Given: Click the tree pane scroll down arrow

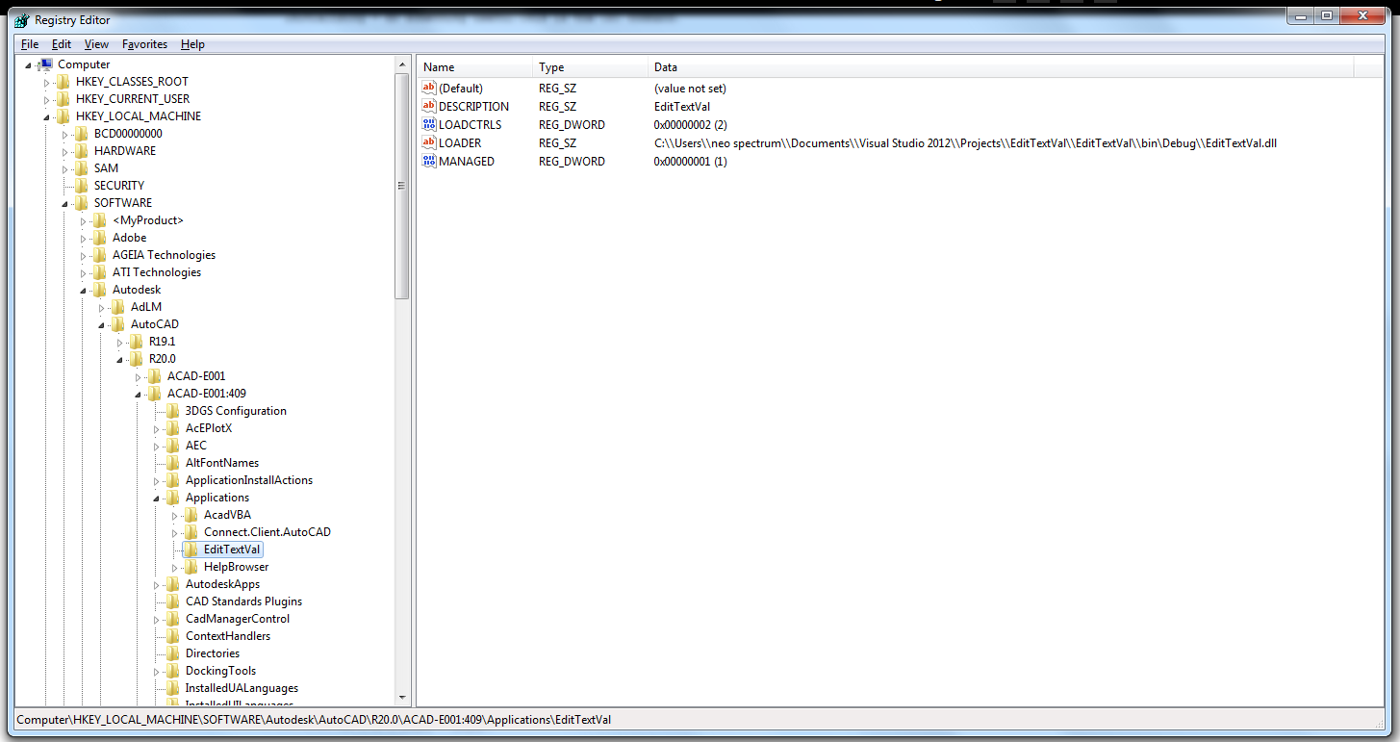Looking at the screenshot, I should 403,698.
